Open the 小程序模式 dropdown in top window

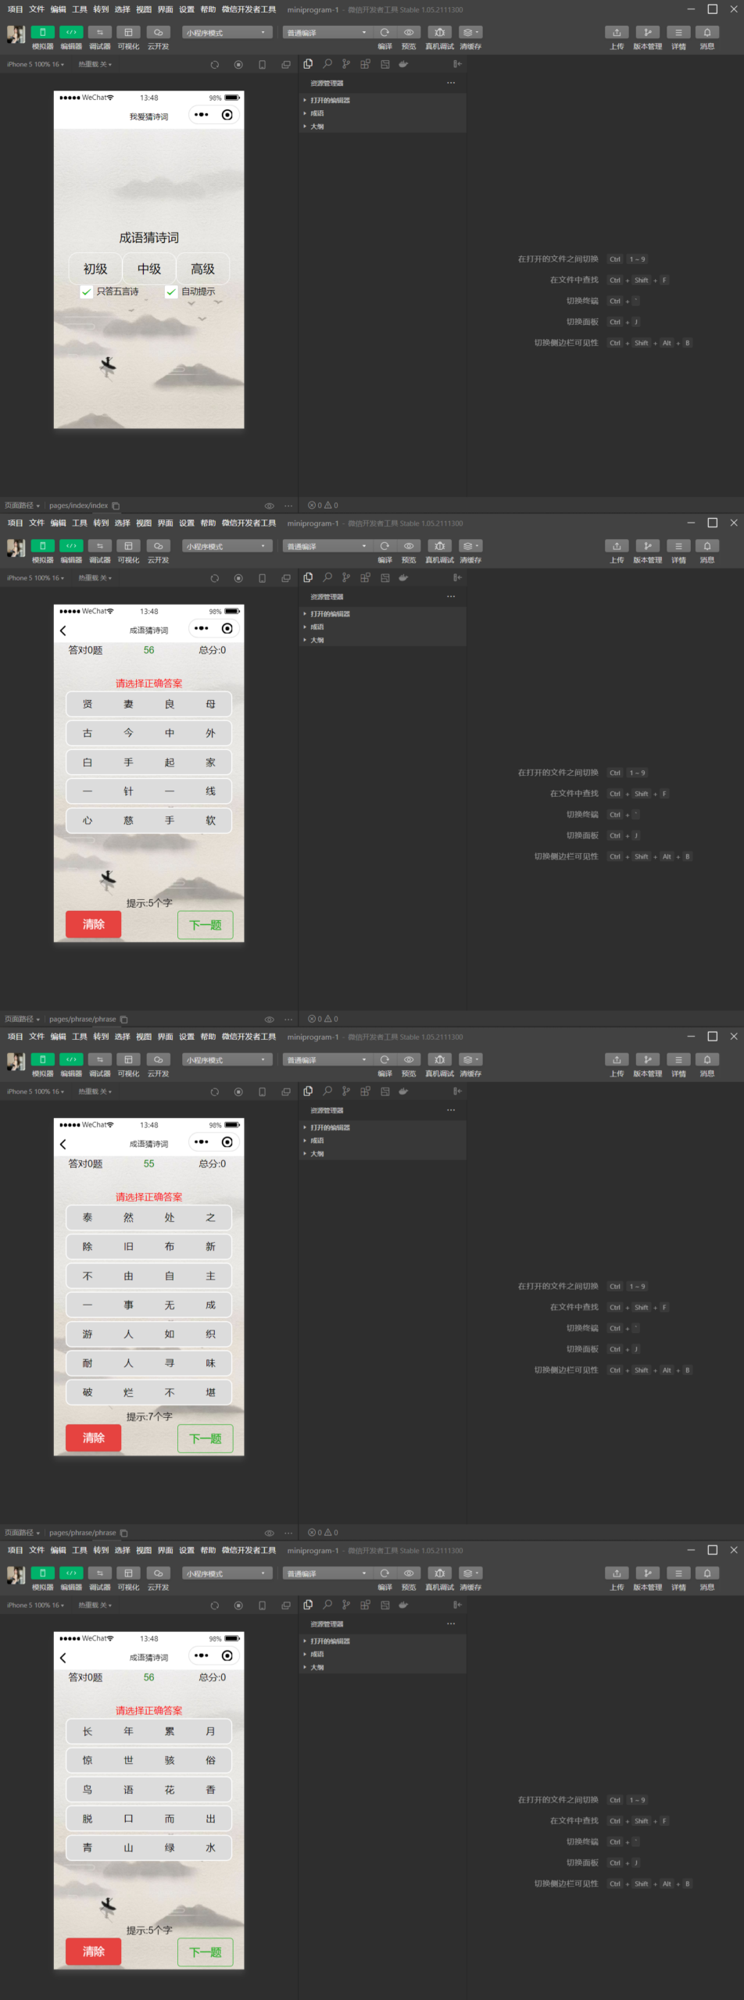tap(227, 33)
